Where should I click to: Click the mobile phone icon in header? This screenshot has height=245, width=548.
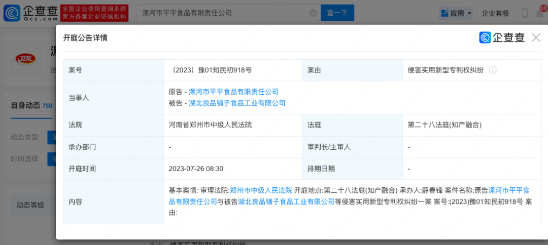[x=525, y=13]
